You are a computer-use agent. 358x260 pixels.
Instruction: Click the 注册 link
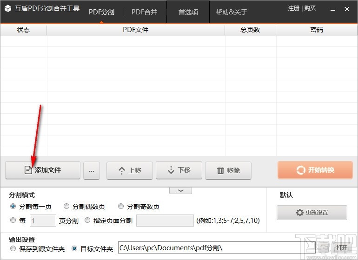[294, 8]
